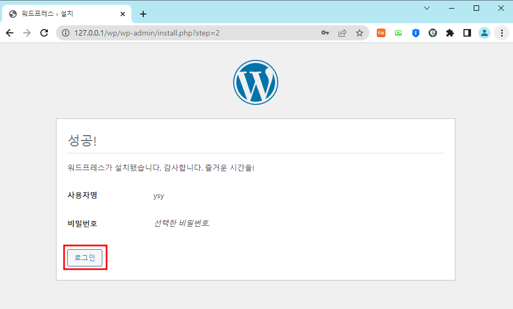The width and height of the screenshot is (513, 309).
Task: Open the round dark extension icon
Action: [x=433, y=33]
